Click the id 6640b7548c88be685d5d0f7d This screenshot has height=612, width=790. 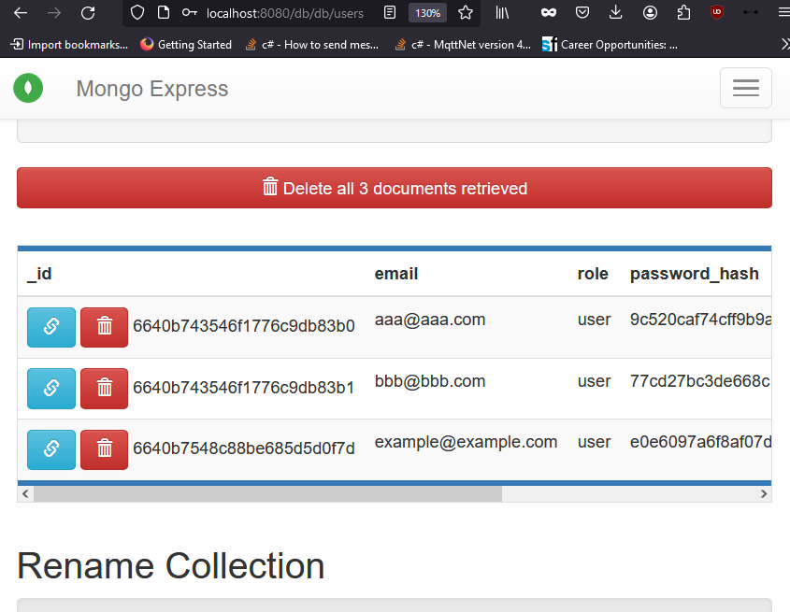[244, 448]
